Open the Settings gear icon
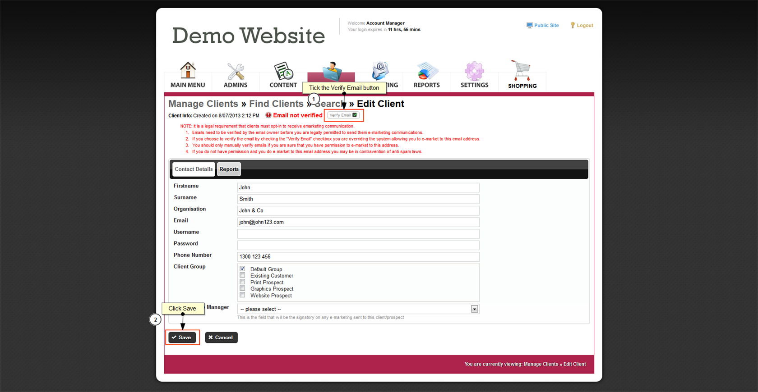 [474, 71]
